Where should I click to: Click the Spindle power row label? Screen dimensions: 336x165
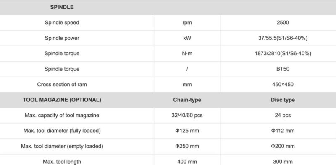[x=62, y=38]
